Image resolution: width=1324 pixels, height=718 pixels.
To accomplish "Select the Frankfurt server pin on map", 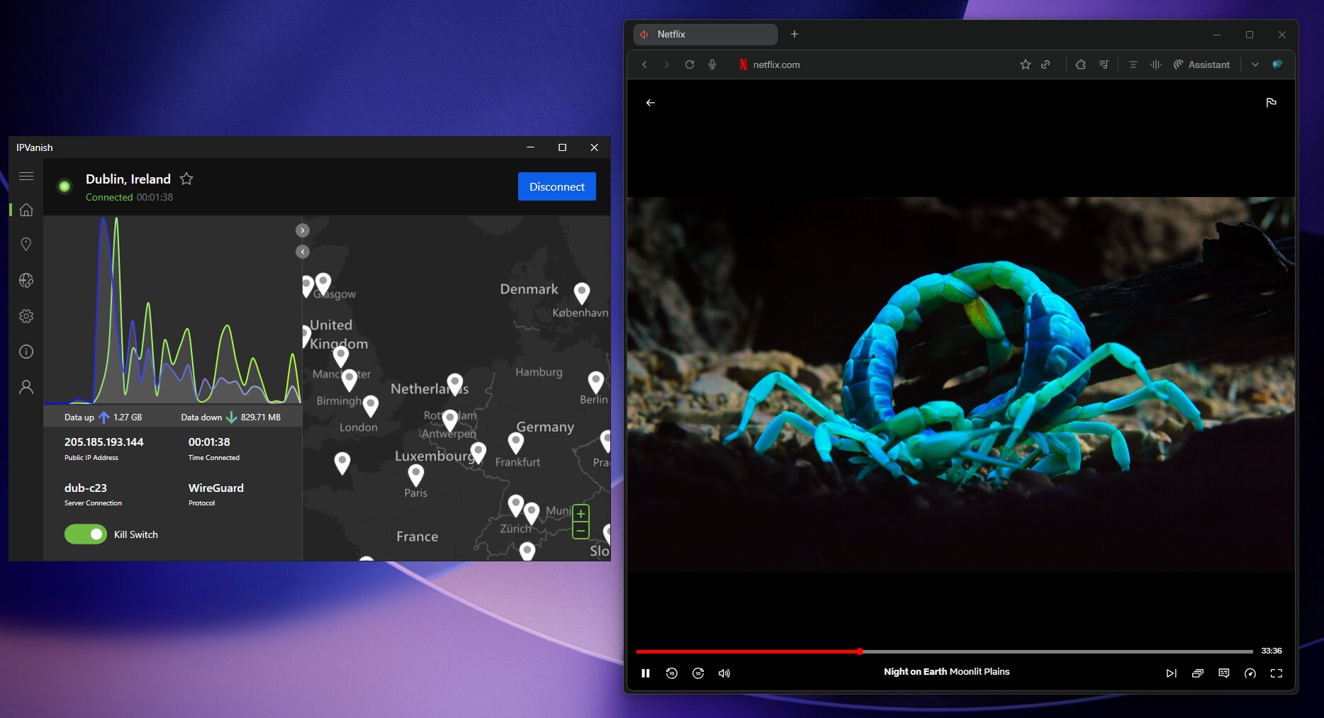I will pyautogui.click(x=516, y=442).
